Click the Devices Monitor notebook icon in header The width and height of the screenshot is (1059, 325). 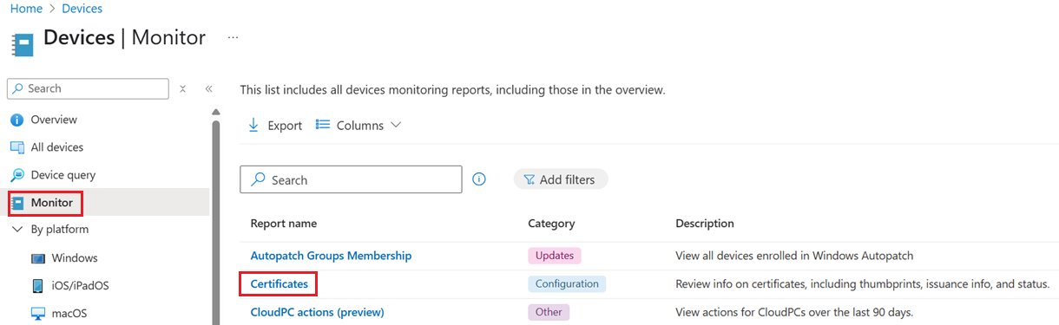click(23, 44)
